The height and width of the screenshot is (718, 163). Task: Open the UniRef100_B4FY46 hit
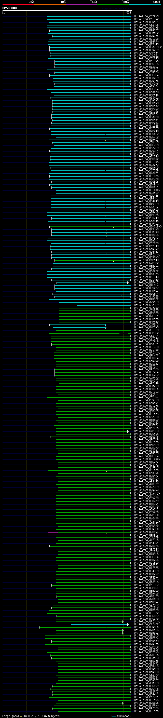pos(146,95)
